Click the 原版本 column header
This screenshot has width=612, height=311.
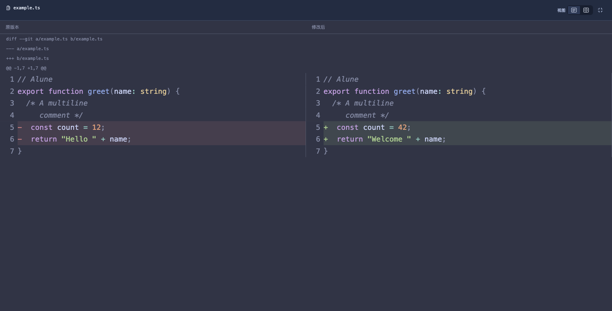point(12,27)
